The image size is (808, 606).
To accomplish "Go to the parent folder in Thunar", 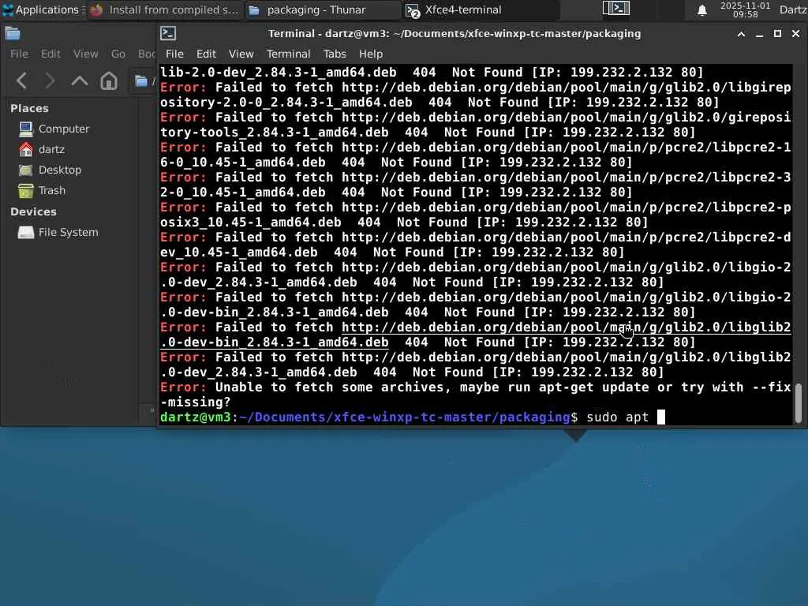I will coord(80,81).
